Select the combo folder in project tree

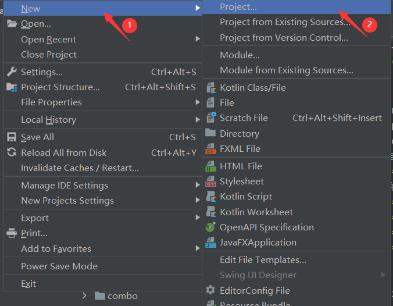point(123,296)
